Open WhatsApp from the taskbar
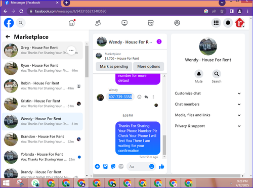The height and width of the screenshot is (188, 253). (35, 183)
